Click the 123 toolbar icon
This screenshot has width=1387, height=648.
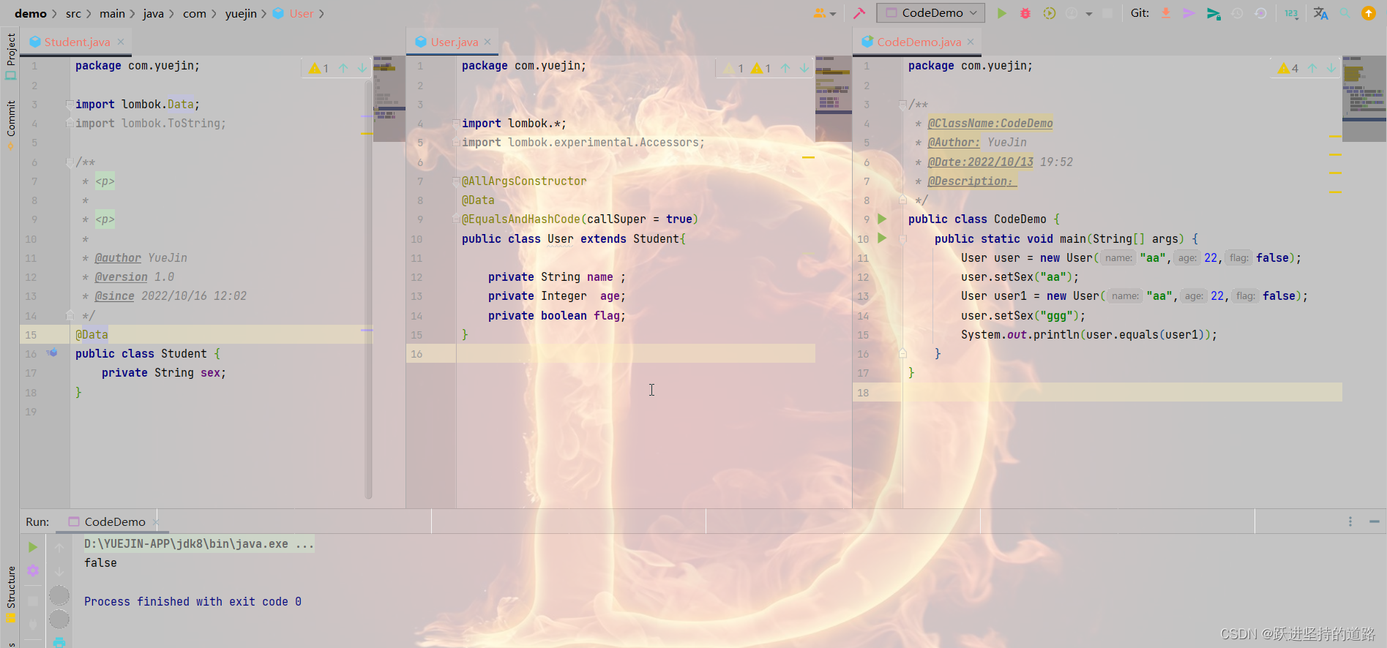click(x=1291, y=13)
